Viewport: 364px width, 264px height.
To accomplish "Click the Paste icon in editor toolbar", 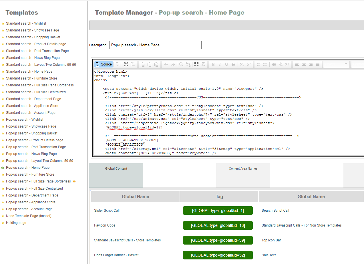I will tap(142, 64).
